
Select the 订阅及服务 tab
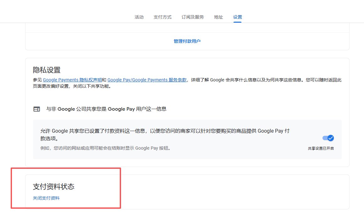(193, 17)
